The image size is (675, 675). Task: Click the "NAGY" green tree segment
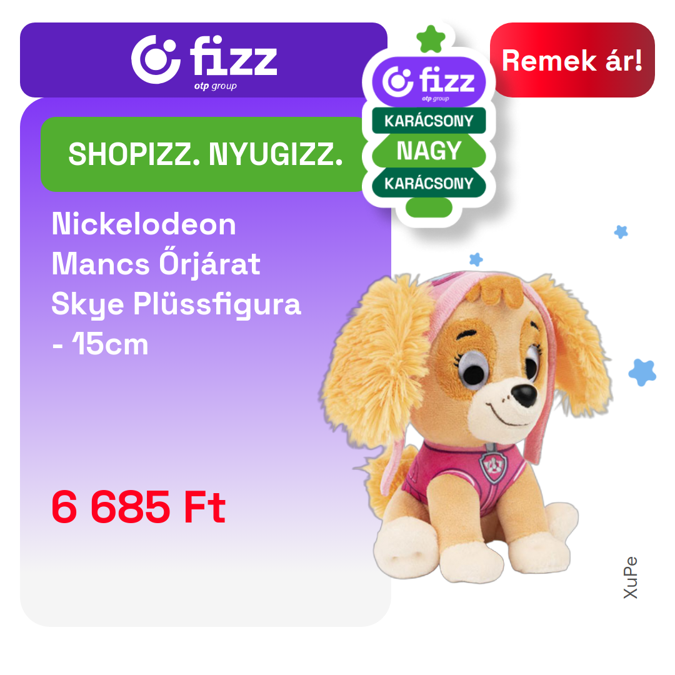[x=429, y=151]
